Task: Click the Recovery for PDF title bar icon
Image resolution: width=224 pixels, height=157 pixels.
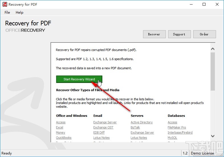Action: coord(5,4)
